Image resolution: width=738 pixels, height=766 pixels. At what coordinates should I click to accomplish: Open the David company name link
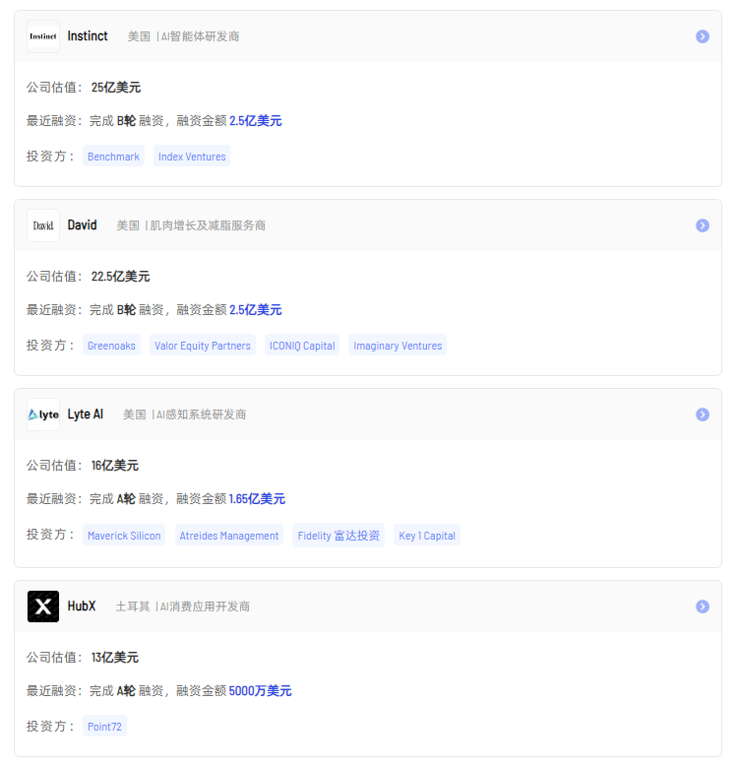click(82, 225)
